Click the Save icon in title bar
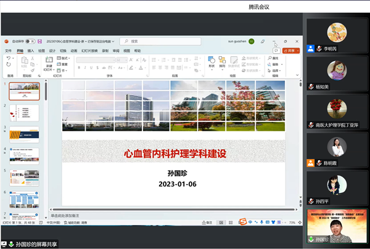 [38, 41]
